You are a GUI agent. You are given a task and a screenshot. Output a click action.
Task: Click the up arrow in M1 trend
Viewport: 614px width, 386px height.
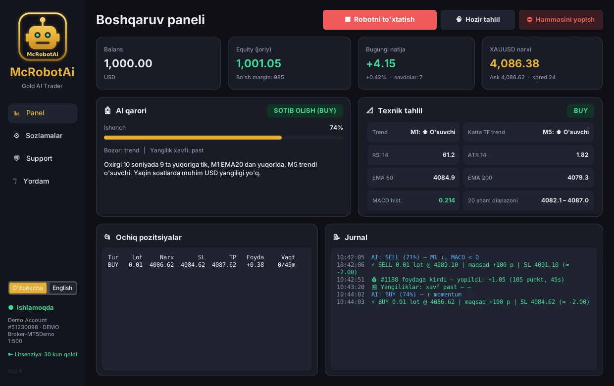(x=425, y=132)
